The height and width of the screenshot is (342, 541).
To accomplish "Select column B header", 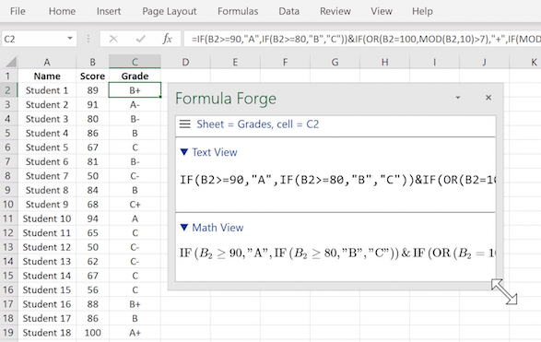I will point(92,62).
